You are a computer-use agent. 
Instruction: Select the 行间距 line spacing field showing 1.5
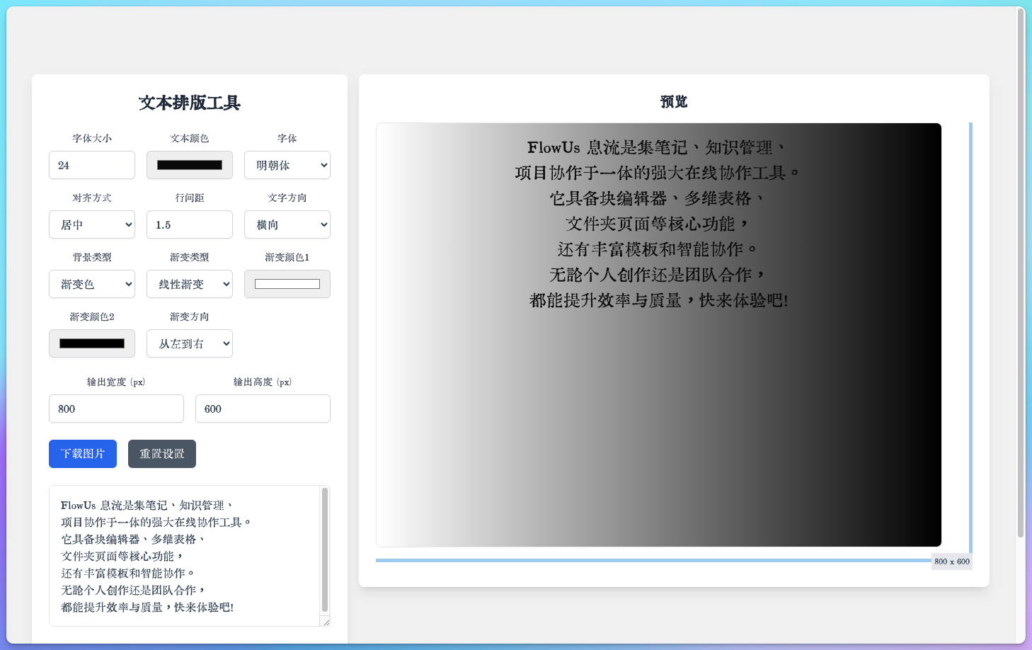(x=189, y=224)
